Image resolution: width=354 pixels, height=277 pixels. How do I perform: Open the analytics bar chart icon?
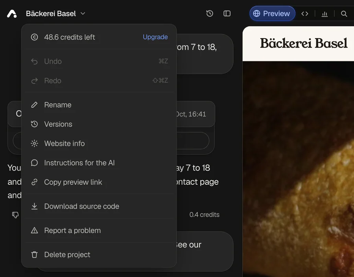(324, 14)
